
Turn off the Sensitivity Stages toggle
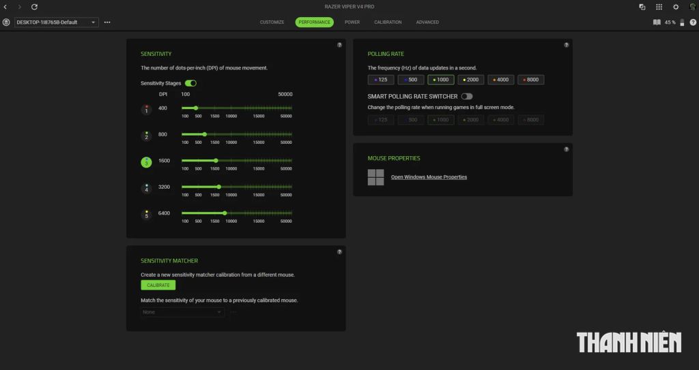point(190,83)
